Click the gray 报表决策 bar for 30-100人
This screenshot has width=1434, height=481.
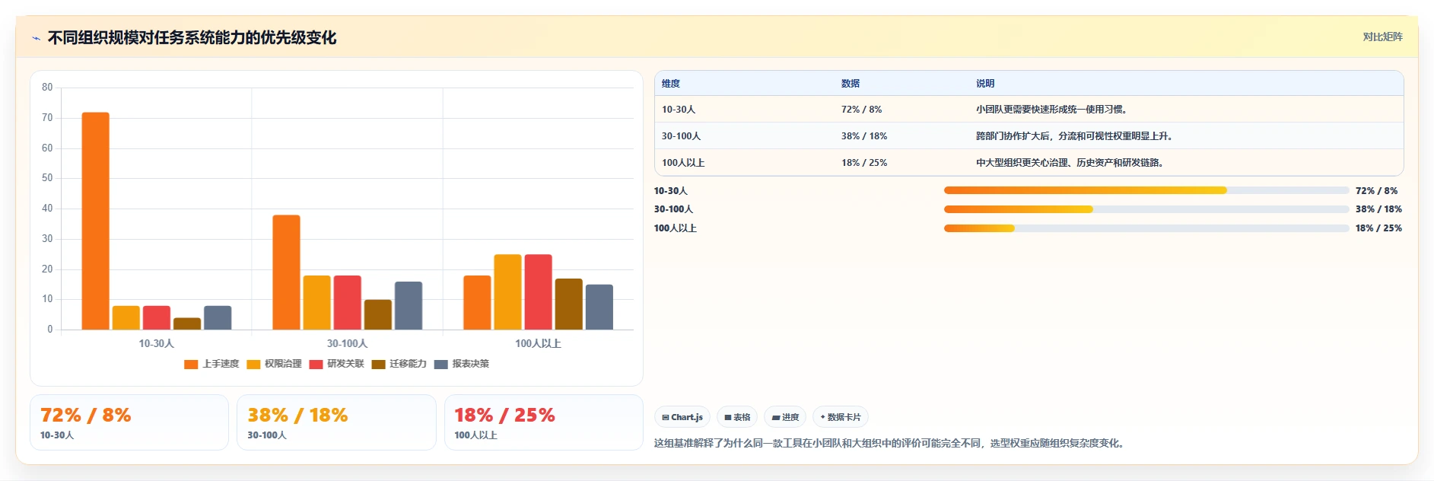tap(409, 306)
